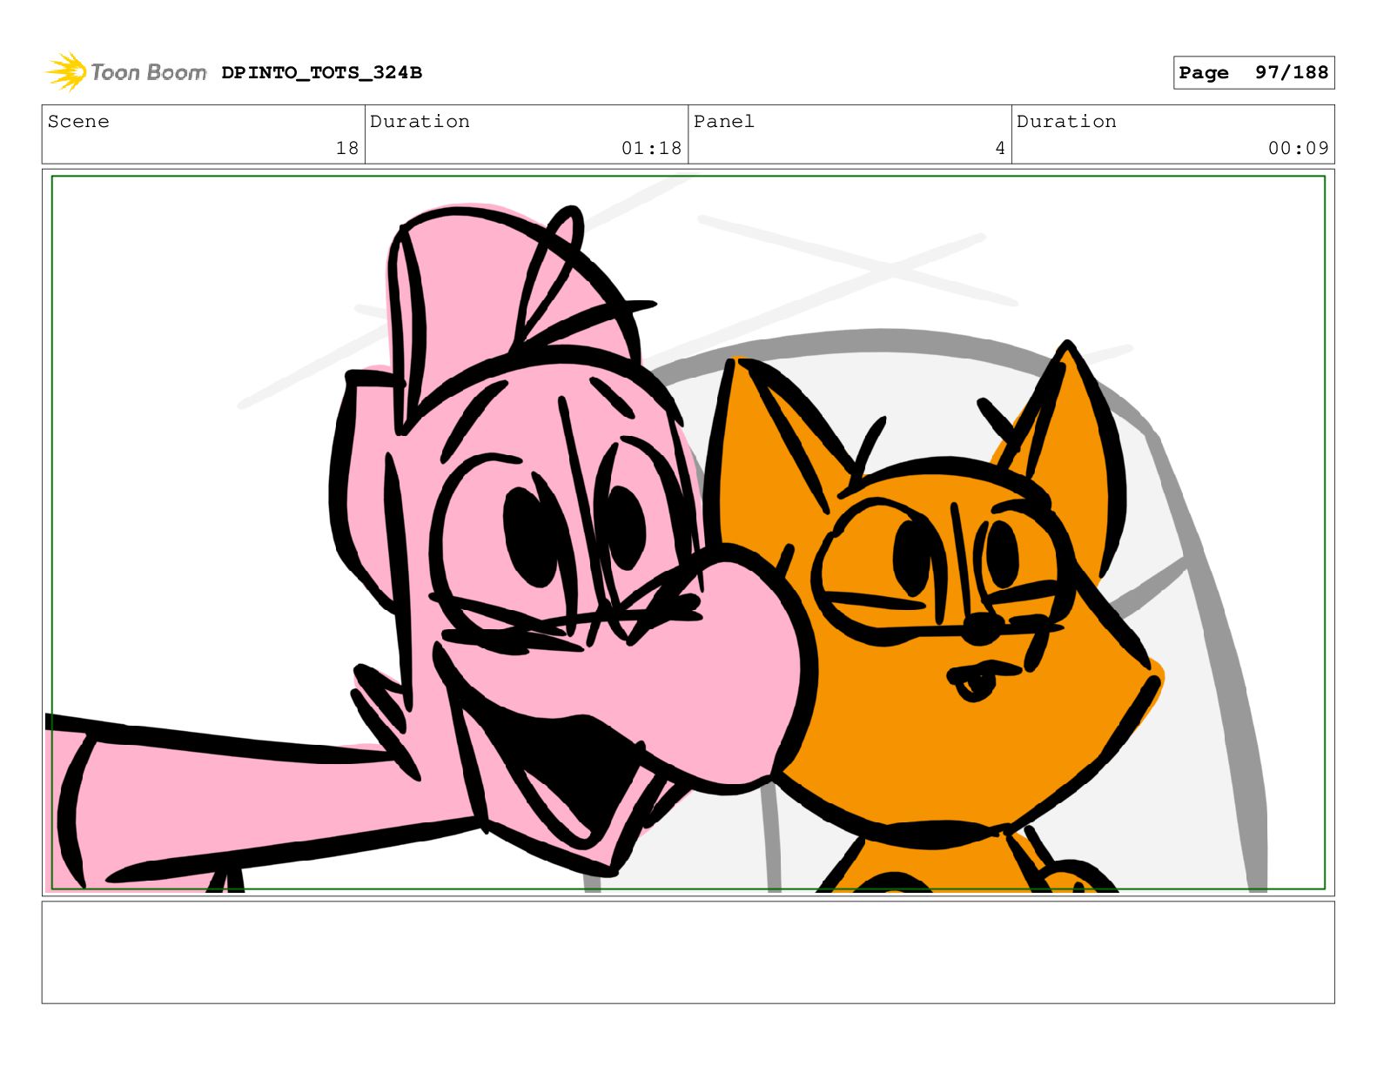Viewport: 1377px width, 1066px height.
Task: Select the scene number 18
Action: (347, 149)
